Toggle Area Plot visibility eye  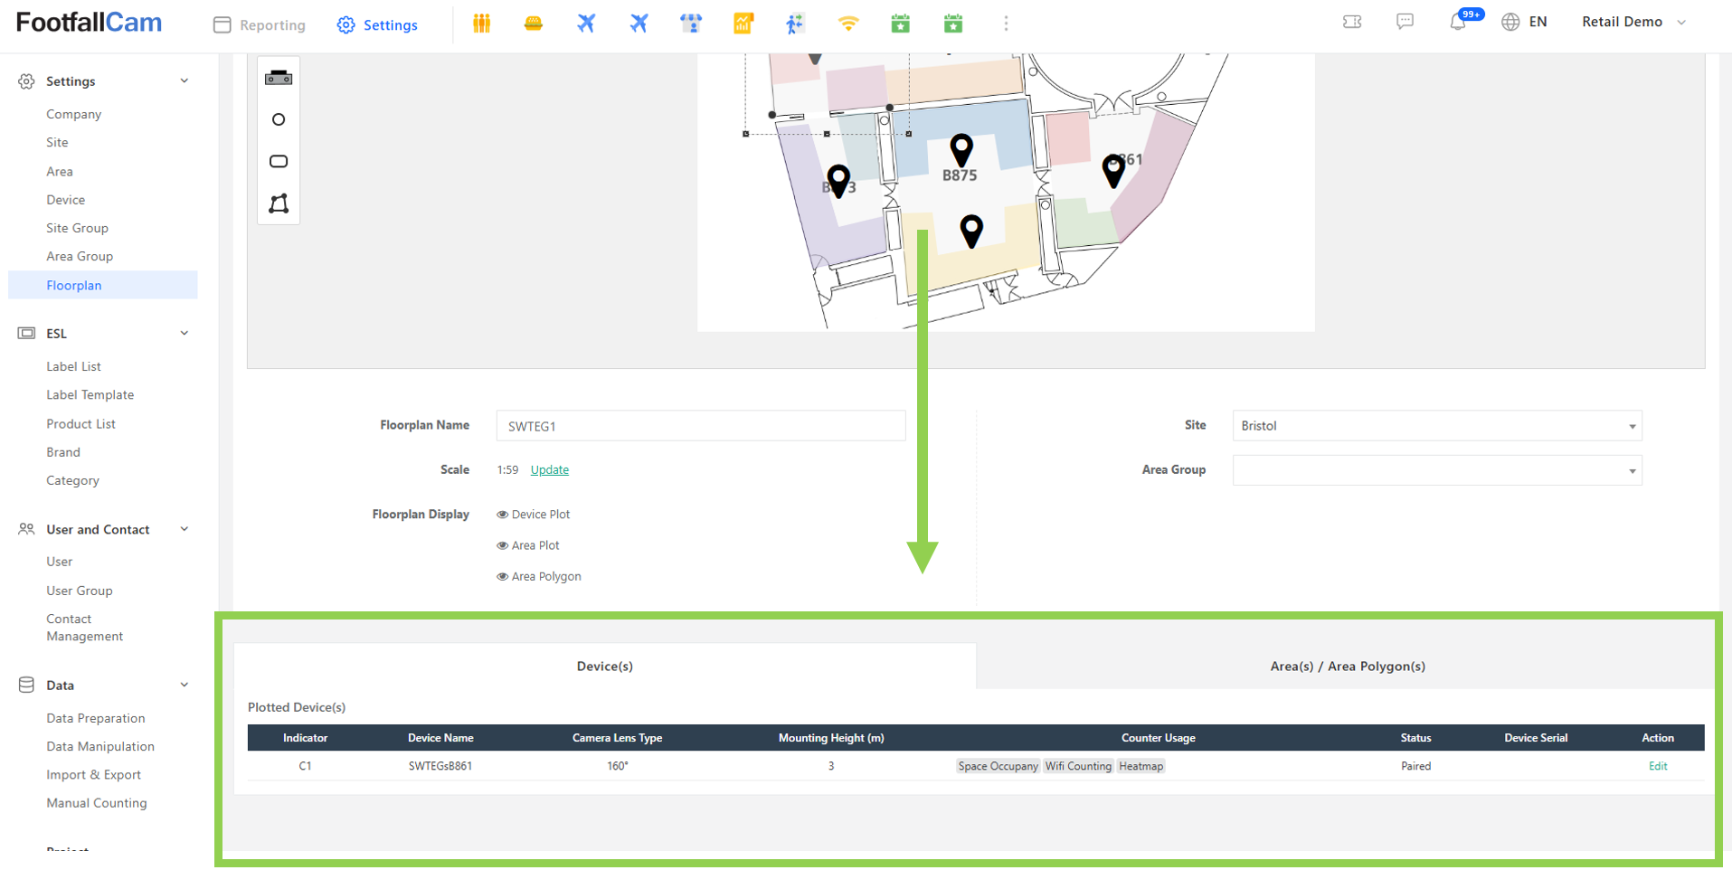(x=502, y=545)
